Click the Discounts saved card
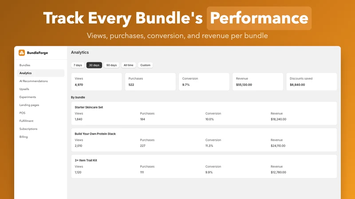 (312, 82)
